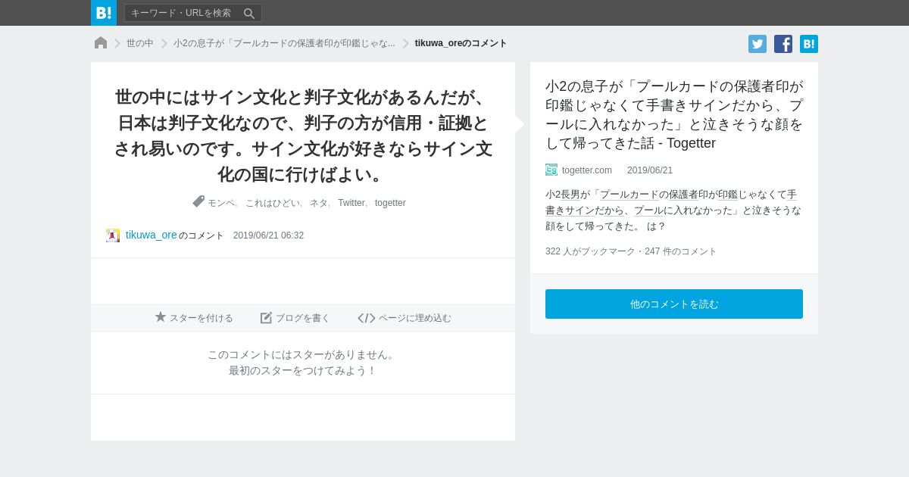
Task: Click the tikuwa_oreのコメント breadcrumb text
Action: click(x=461, y=43)
